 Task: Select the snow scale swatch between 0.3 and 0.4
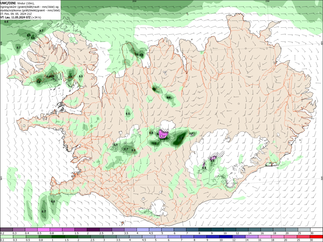tap(19, 229)
